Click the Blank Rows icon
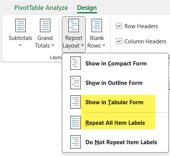 [97, 25]
